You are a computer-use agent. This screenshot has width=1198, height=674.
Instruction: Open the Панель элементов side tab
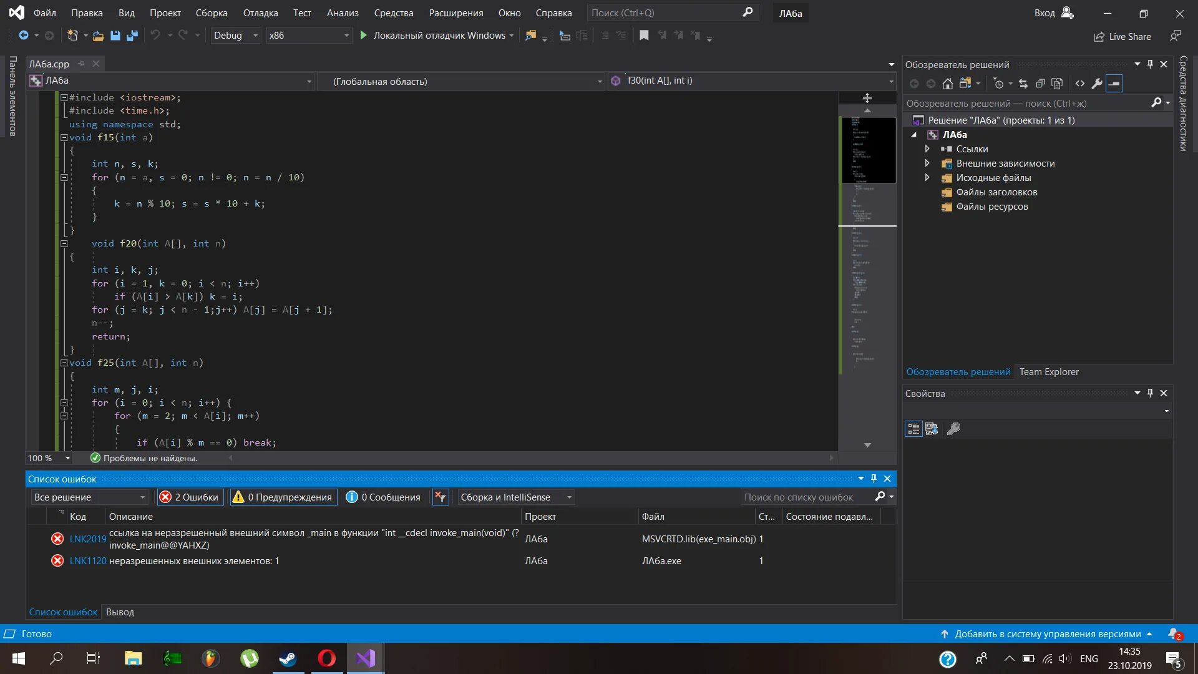tap(12, 96)
